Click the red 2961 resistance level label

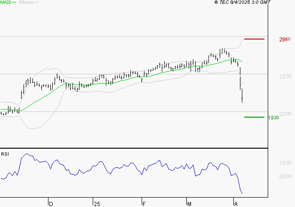tap(285, 40)
